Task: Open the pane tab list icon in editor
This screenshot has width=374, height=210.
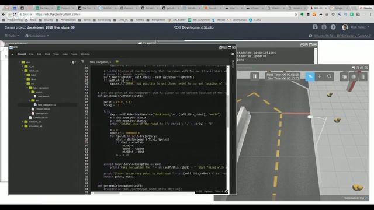Action: (x=83, y=62)
